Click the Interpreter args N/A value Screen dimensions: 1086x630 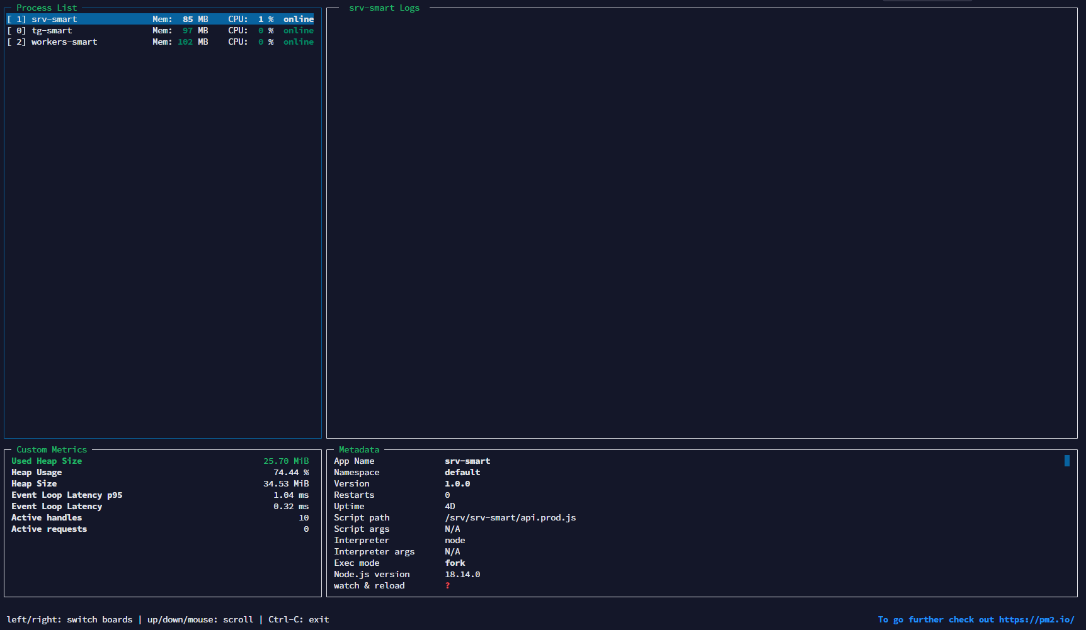(x=452, y=552)
